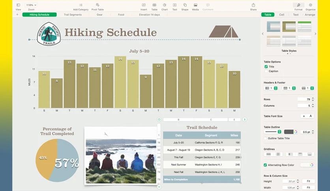
Task: Apply the blue-gray table style thumbnail
Action: tap(274, 27)
